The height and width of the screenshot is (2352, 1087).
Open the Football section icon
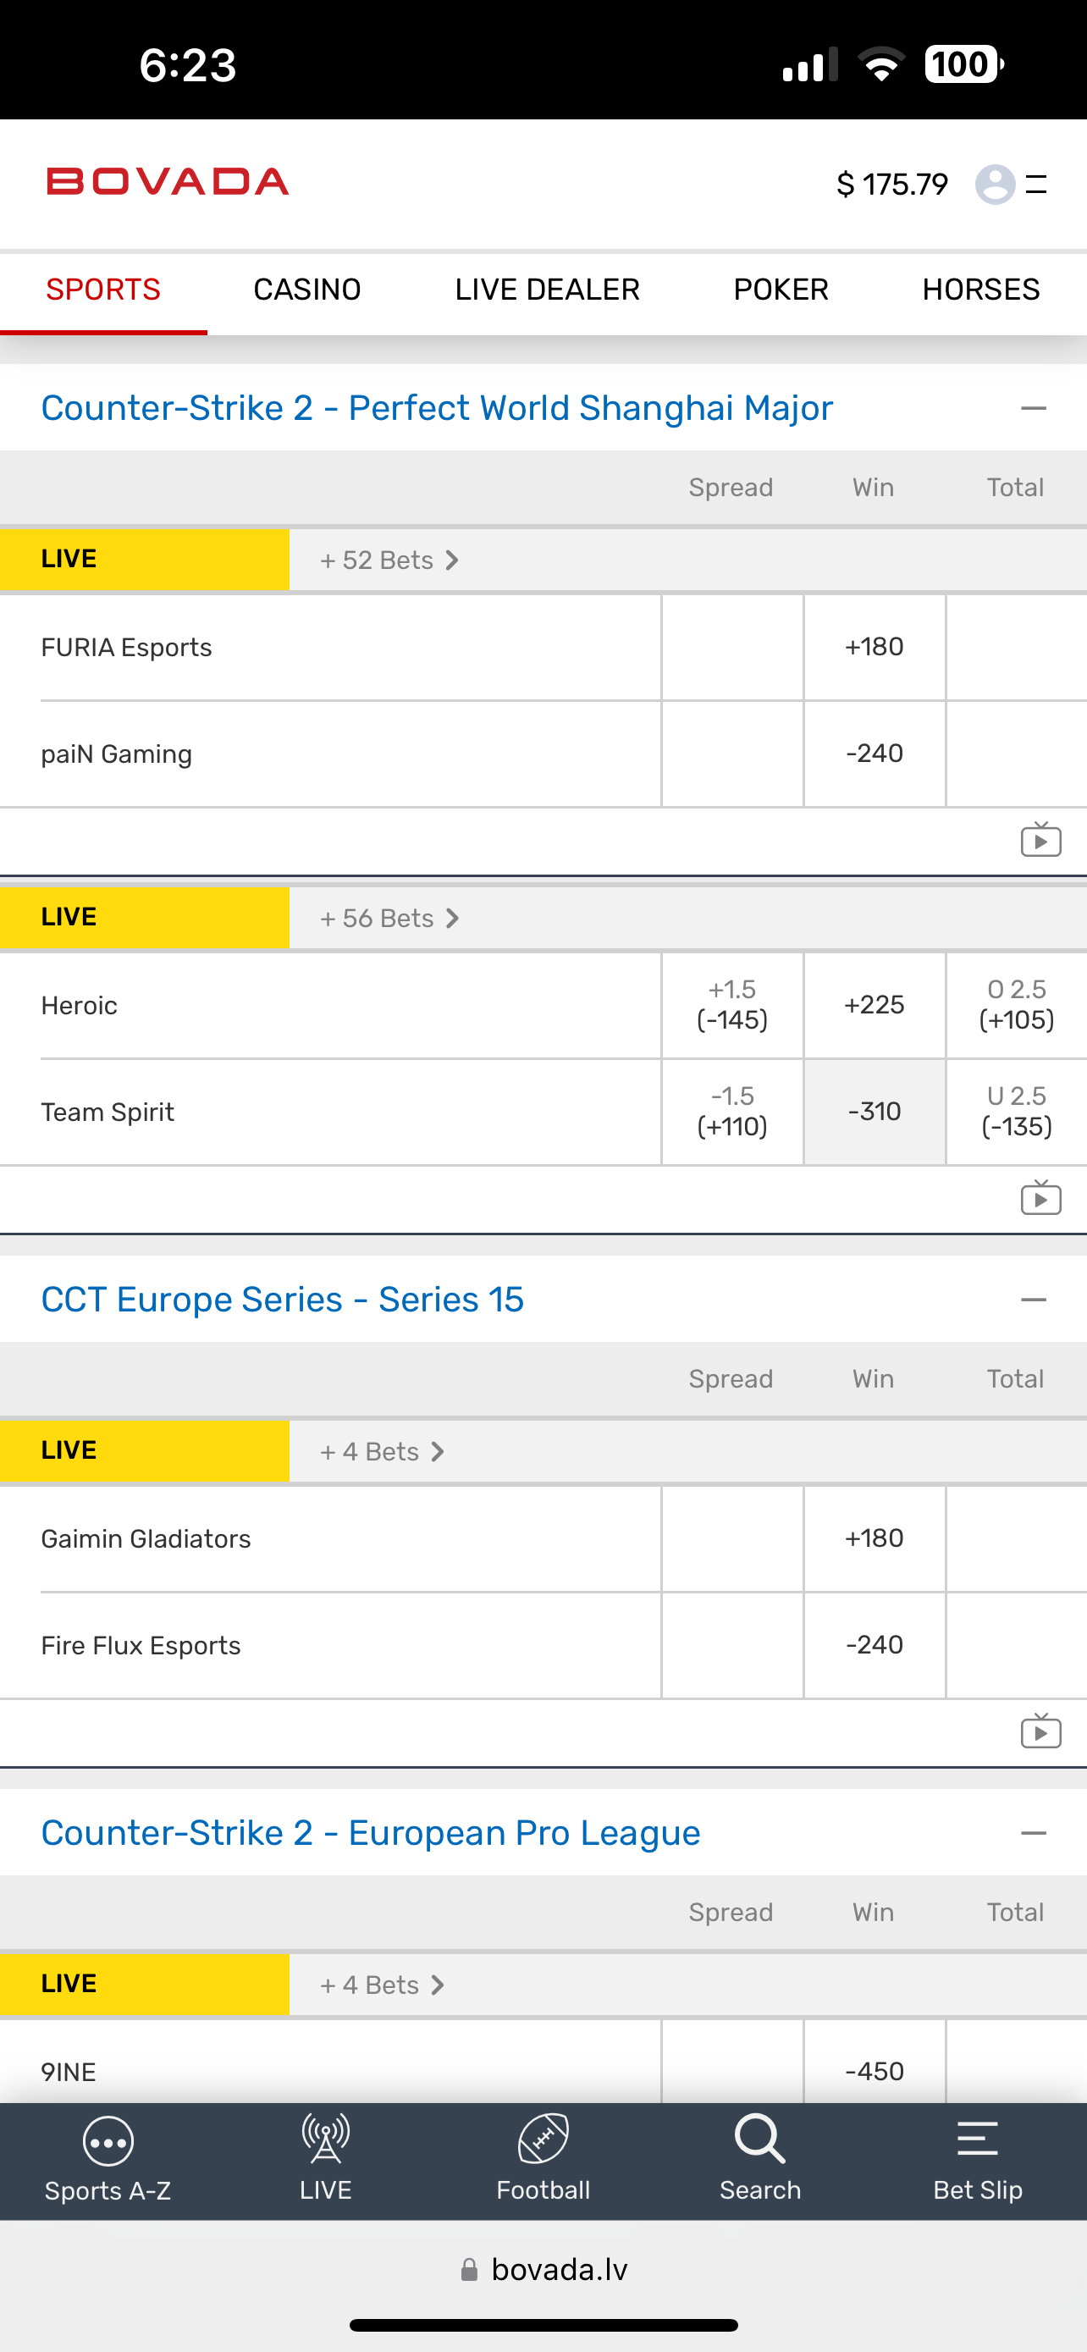[543, 2139]
